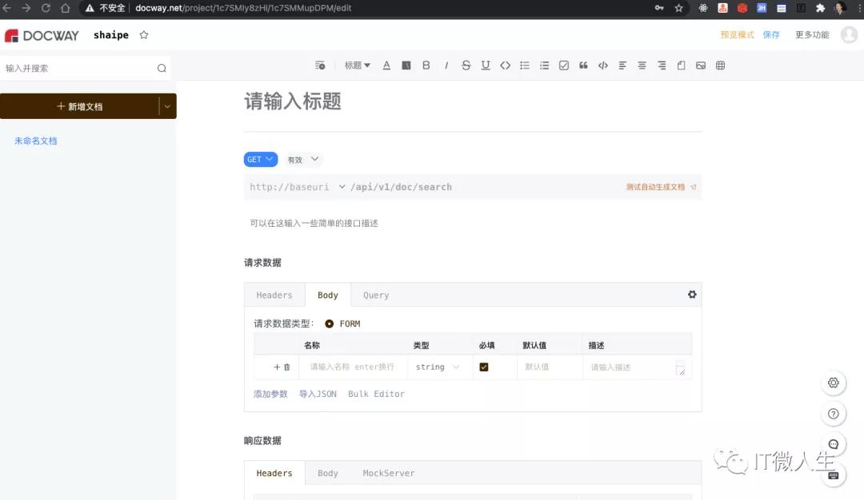Open settings via floating gear icon
The image size is (864, 500).
834,383
